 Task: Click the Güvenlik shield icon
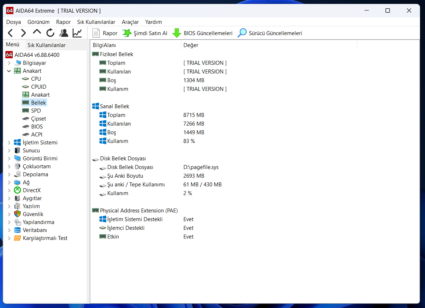click(17, 214)
